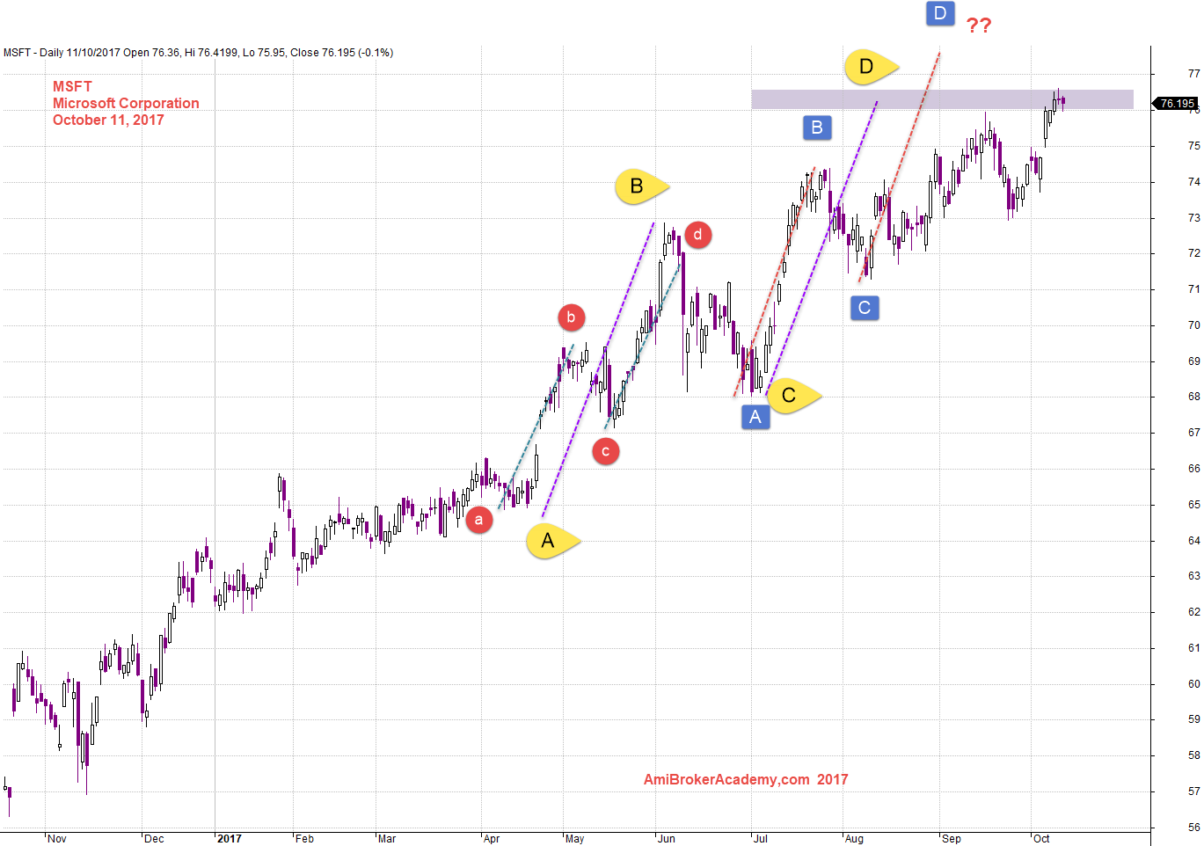Click the 70 price axis label
1204x846 pixels.
tap(1193, 325)
